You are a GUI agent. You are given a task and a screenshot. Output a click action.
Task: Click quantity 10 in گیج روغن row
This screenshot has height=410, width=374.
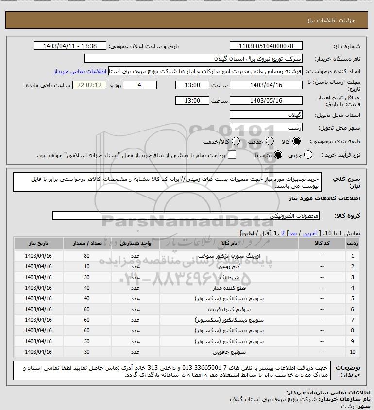click(86, 267)
